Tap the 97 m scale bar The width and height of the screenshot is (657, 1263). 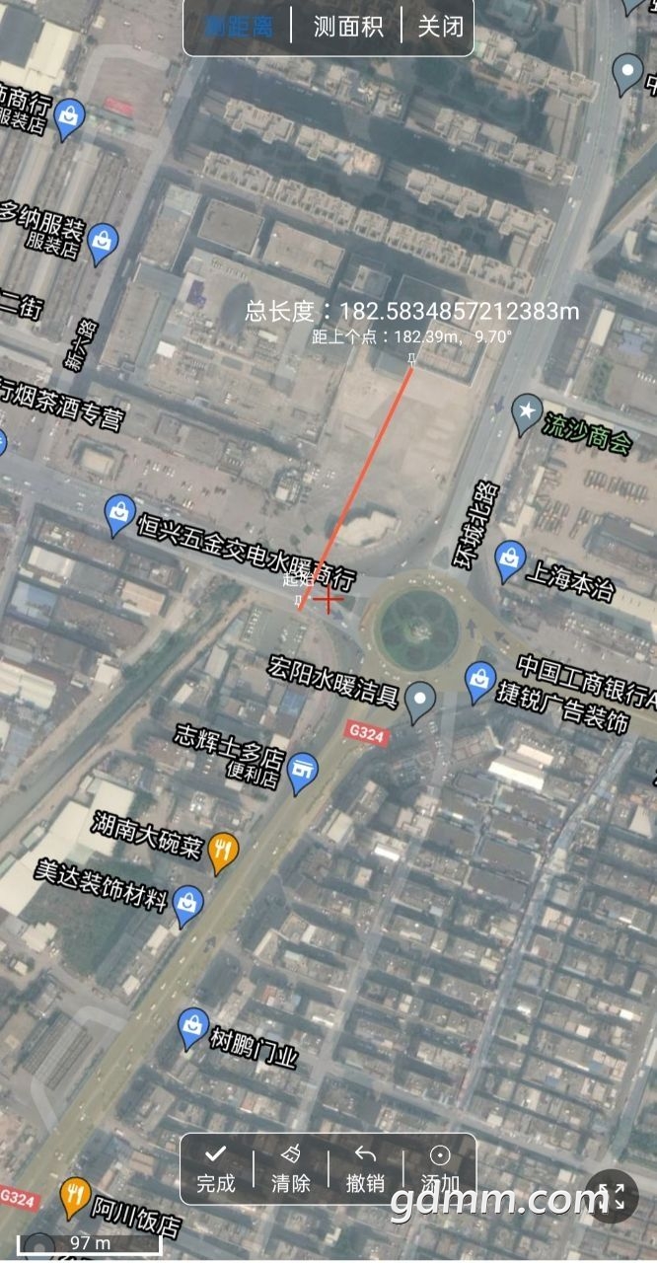[89, 1243]
